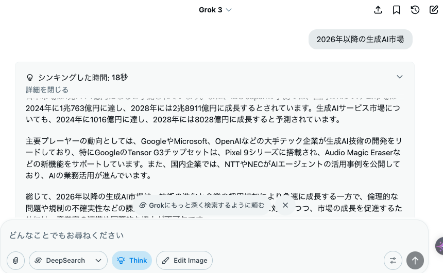
Task: Collapse the thinking panel chevron
Action: [400, 77]
